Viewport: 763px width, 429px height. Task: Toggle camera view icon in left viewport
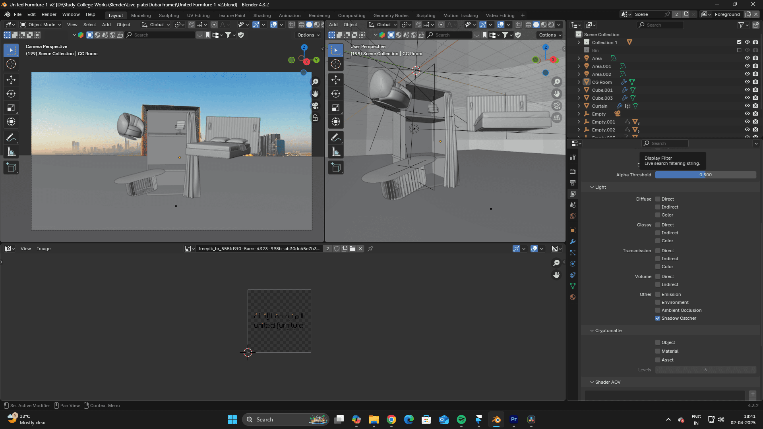pyautogui.click(x=315, y=106)
